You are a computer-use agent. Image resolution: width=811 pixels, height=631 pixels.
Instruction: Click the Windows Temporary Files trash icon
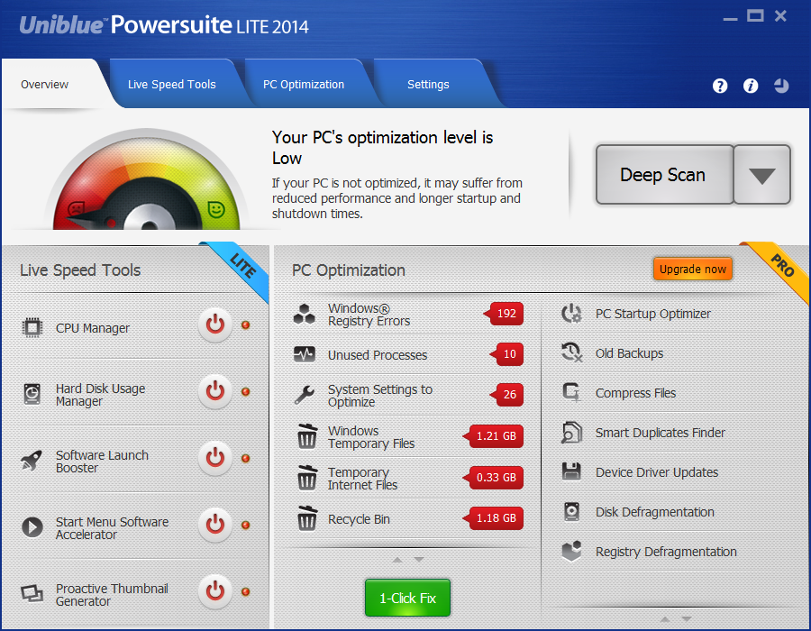point(306,436)
